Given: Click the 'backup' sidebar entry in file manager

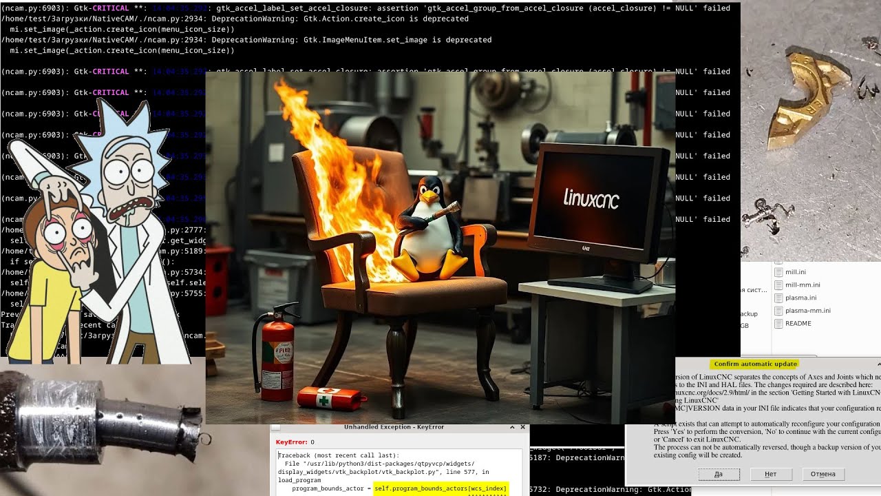Looking at the screenshot, I should [x=749, y=314].
